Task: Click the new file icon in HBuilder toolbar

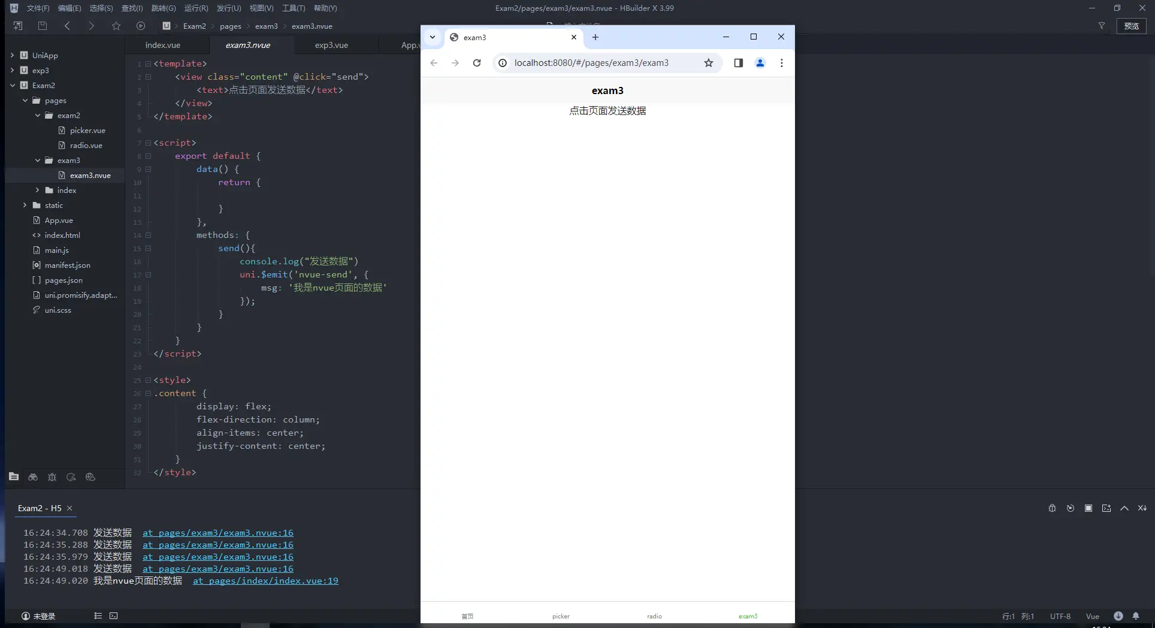Action: coord(18,26)
